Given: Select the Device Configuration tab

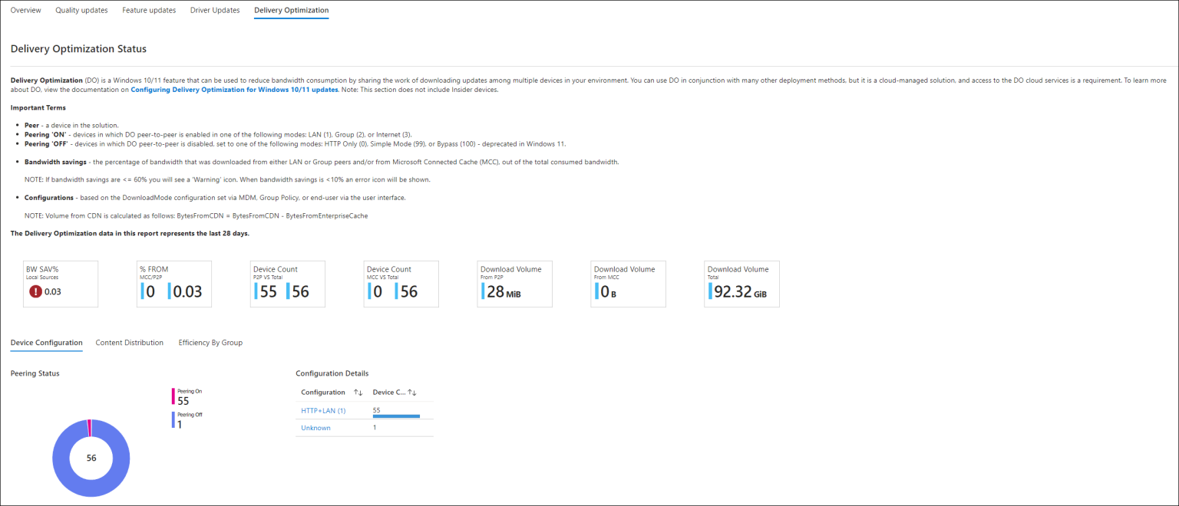Looking at the screenshot, I should click(46, 343).
